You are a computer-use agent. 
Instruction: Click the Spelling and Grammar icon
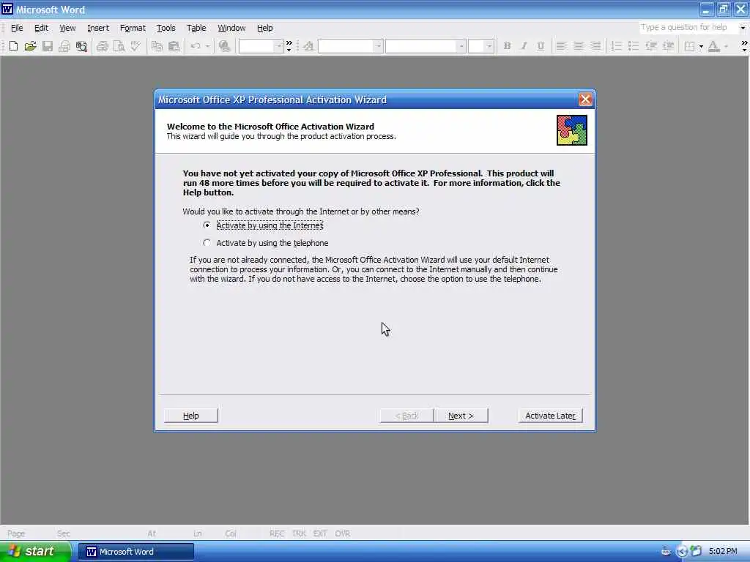coord(135,46)
